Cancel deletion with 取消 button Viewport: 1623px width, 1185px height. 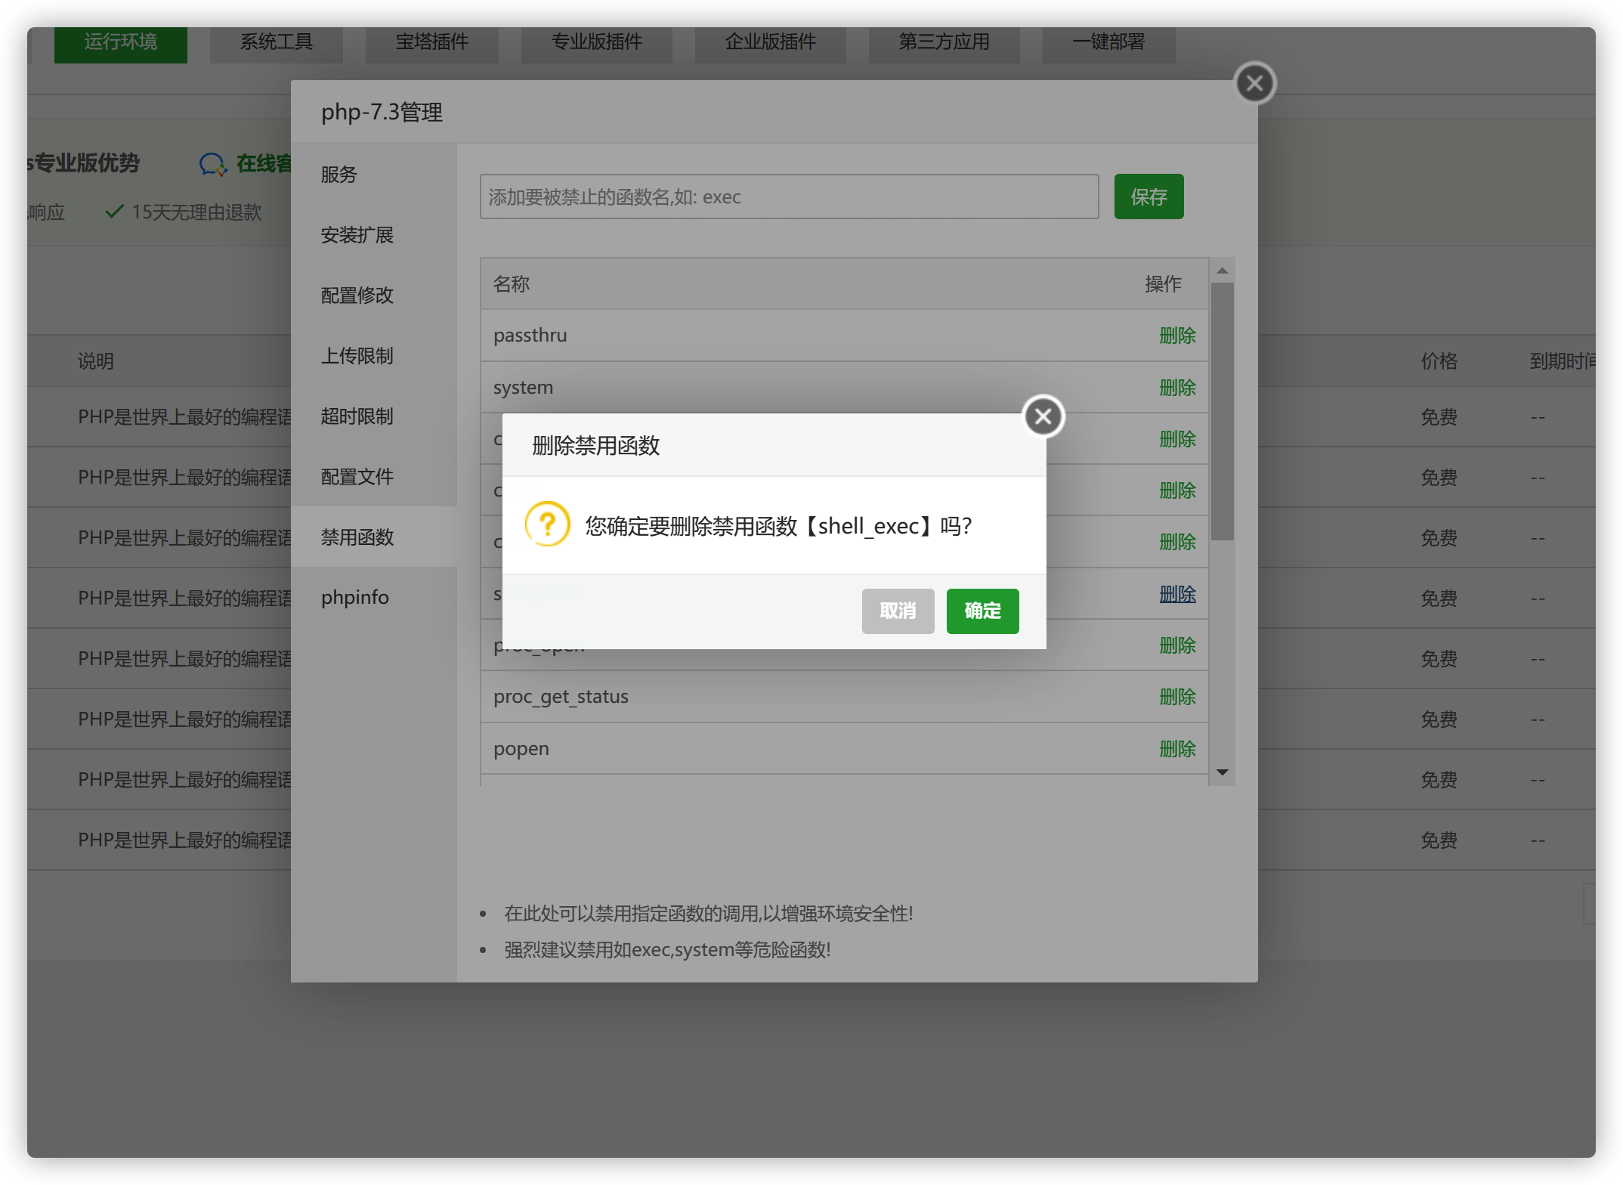(898, 611)
